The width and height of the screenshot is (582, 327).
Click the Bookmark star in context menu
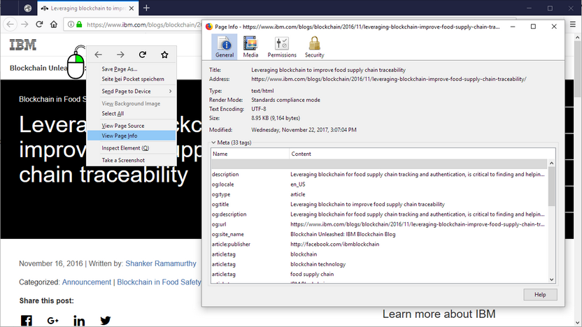(164, 54)
